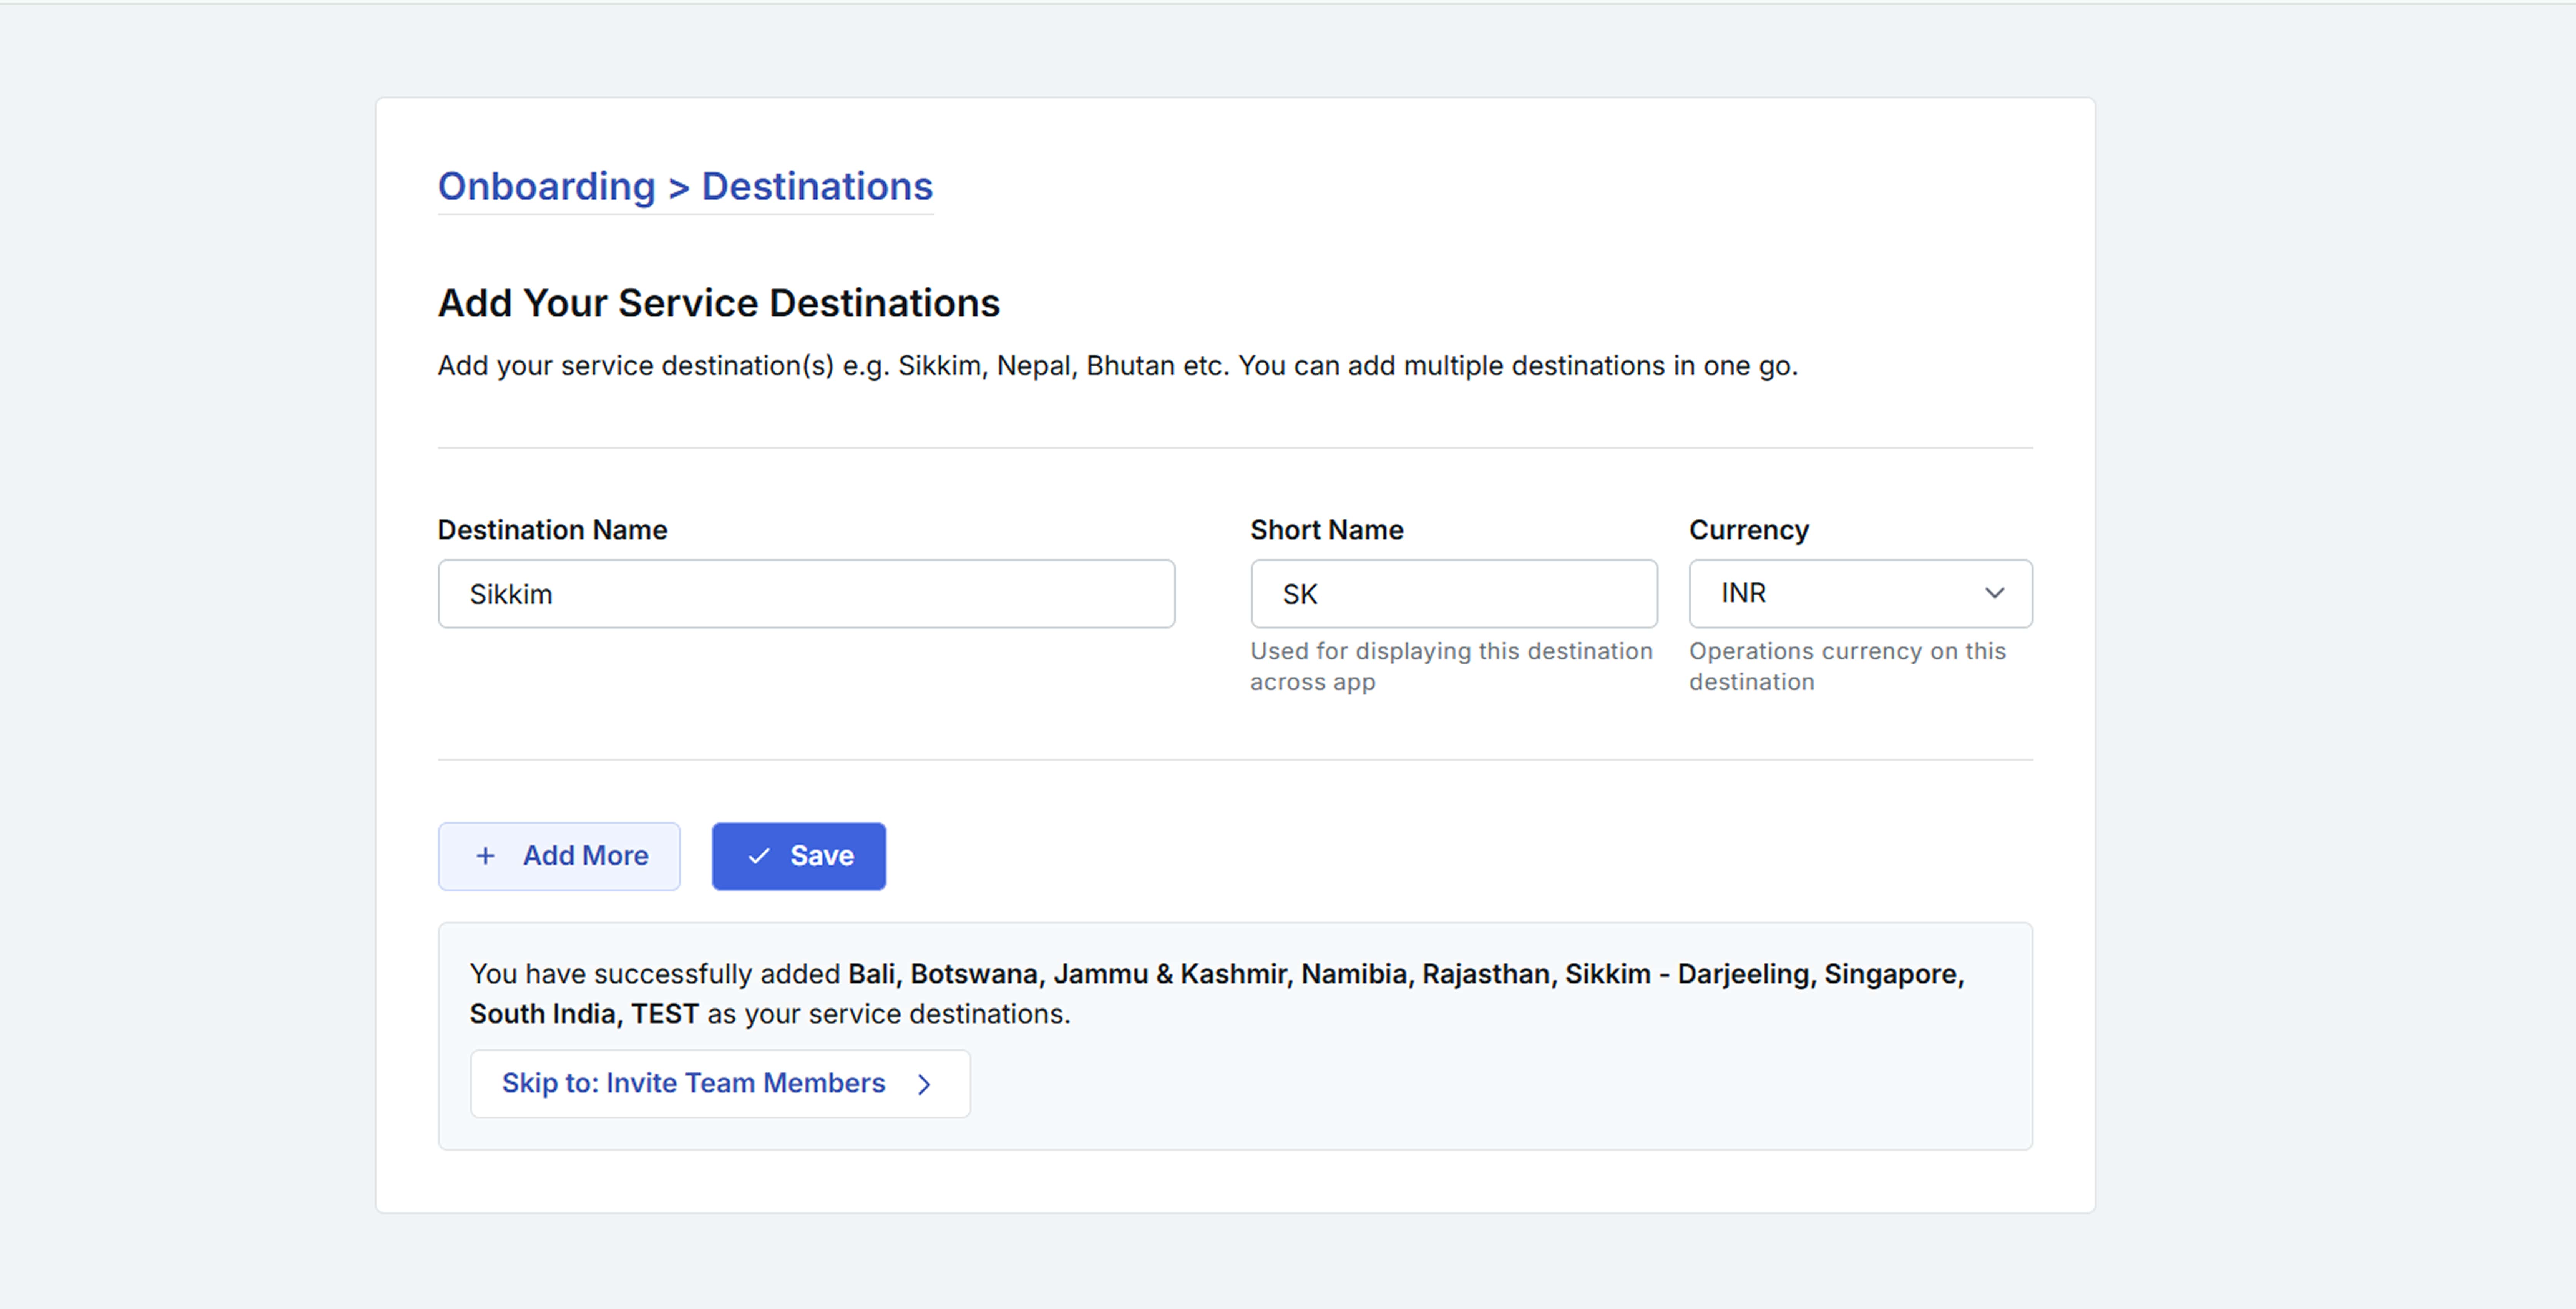Focus the Destination Name input field
Image resolution: width=2576 pixels, height=1309 pixels.
(806, 593)
